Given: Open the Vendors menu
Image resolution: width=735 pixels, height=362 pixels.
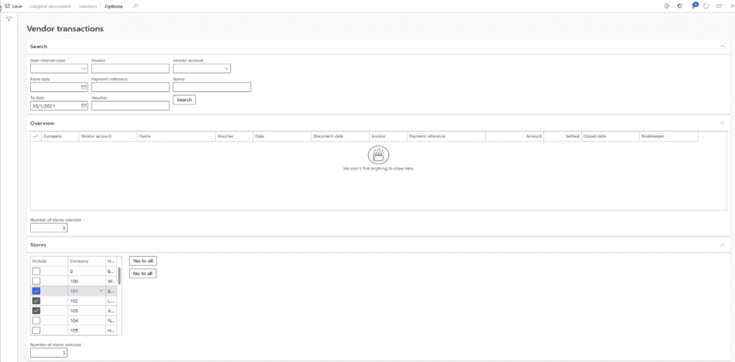Looking at the screenshot, I should [x=88, y=6].
